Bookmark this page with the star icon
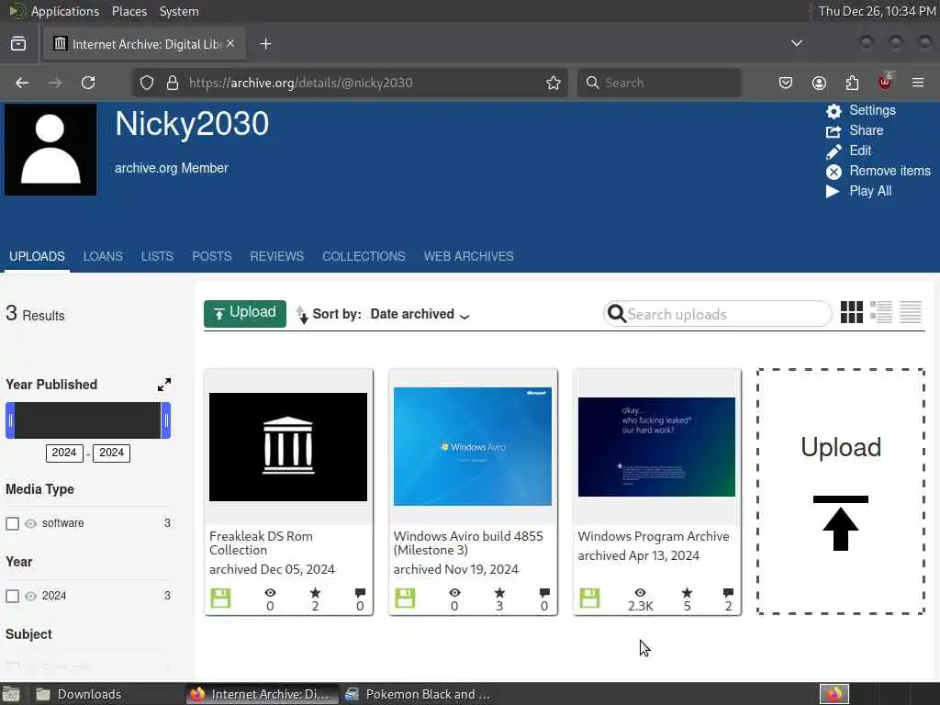The height and width of the screenshot is (705, 940). [554, 83]
